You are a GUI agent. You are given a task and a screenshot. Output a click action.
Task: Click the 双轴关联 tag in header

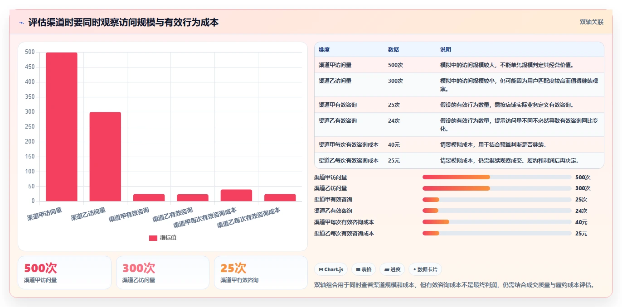[x=591, y=22]
